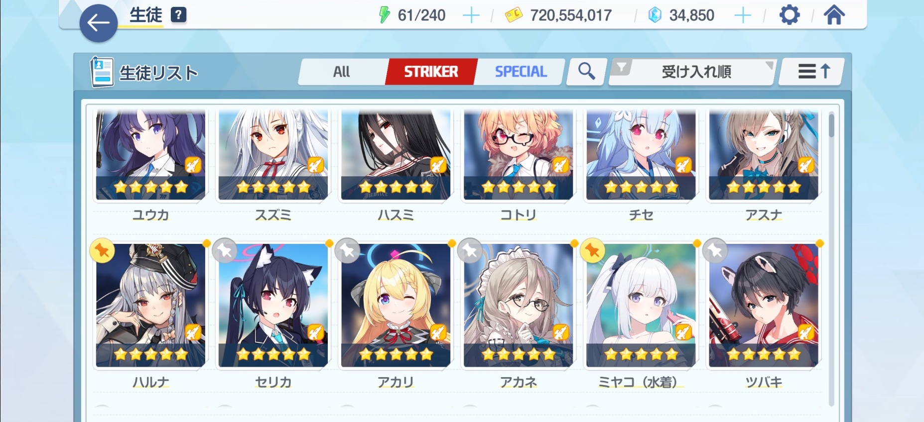Click the credits coin icon
The width and height of the screenshot is (924, 422).
tap(514, 15)
